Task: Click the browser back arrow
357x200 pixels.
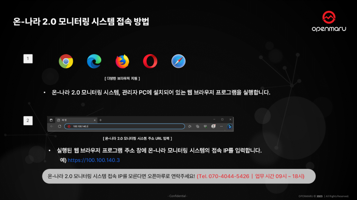Action: (x=52, y=126)
